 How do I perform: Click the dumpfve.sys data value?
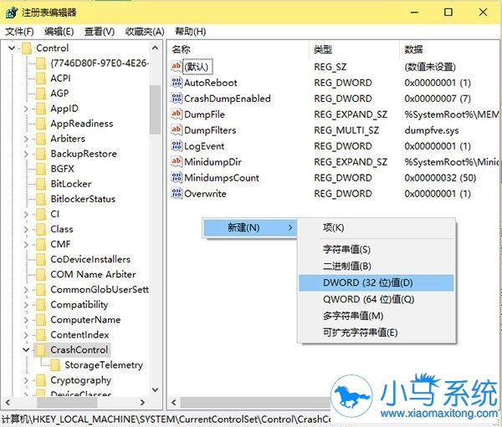(x=431, y=130)
